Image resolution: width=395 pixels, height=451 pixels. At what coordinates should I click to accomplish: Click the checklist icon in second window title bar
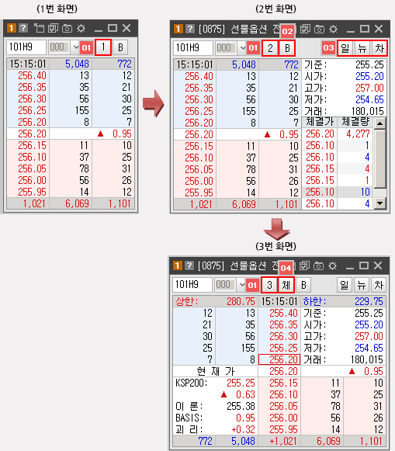(305, 29)
